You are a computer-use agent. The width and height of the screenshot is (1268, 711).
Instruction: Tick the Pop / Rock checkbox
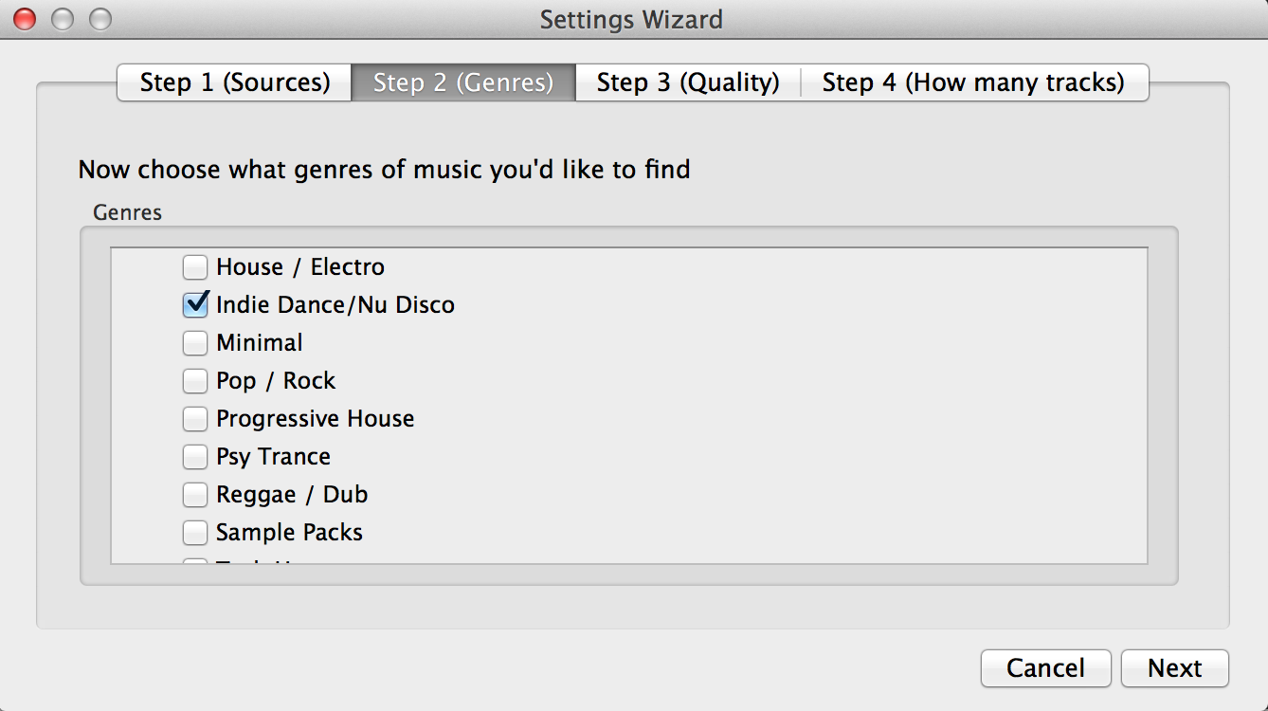tap(195, 381)
